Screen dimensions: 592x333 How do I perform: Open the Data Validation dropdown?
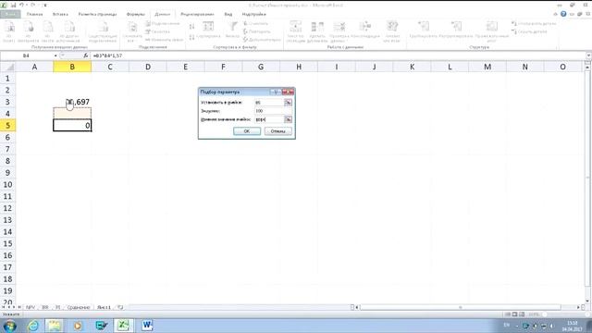339,31
